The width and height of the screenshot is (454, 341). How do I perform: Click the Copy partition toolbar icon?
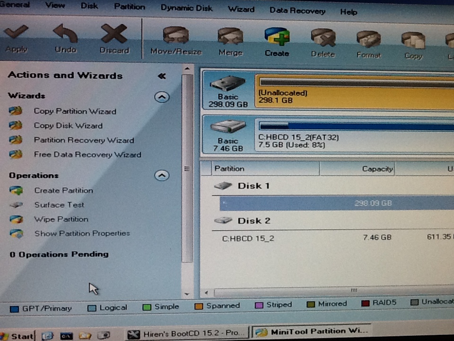click(413, 41)
